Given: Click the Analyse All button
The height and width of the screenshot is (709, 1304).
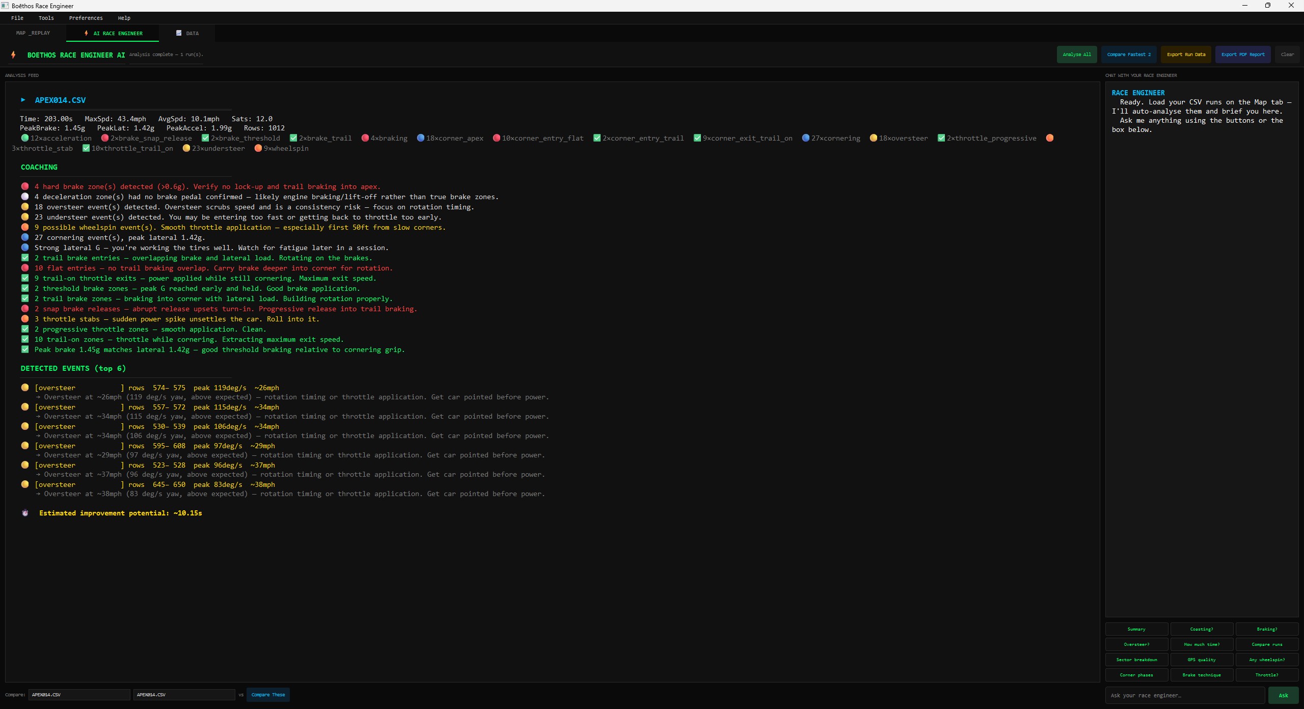Looking at the screenshot, I should coord(1077,54).
